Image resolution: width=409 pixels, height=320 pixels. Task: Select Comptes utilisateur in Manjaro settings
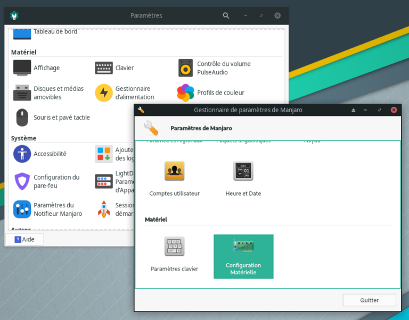click(174, 179)
